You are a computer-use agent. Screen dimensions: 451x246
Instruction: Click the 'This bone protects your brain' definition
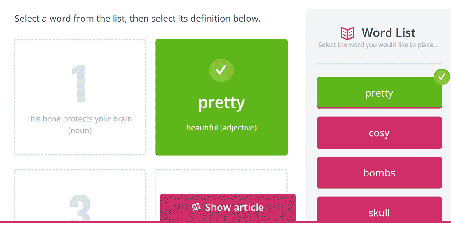pos(80,119)
